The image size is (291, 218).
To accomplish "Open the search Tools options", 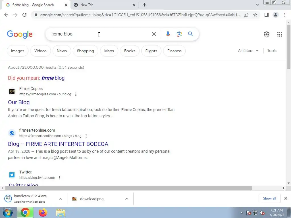I will (x=272, y=51).
